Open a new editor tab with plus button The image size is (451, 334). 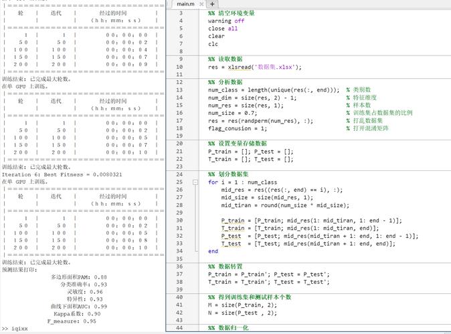tap(212, 4)
